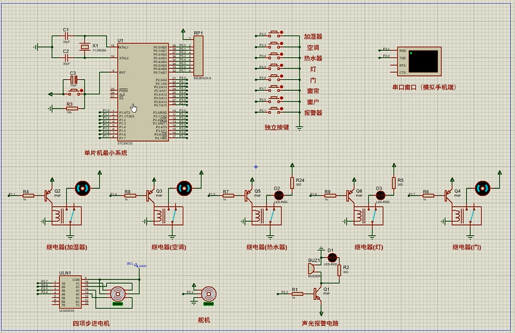Click the serial terminal black screen

point(423,61)
